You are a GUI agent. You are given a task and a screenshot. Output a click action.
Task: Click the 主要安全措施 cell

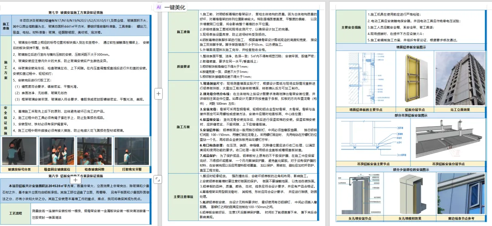pos(351,27)
